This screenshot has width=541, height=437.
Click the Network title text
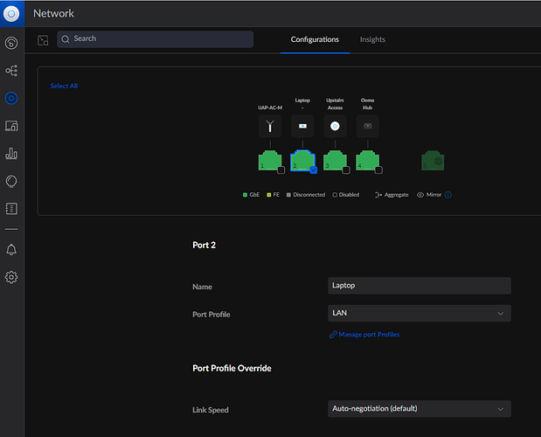(53, 13)
